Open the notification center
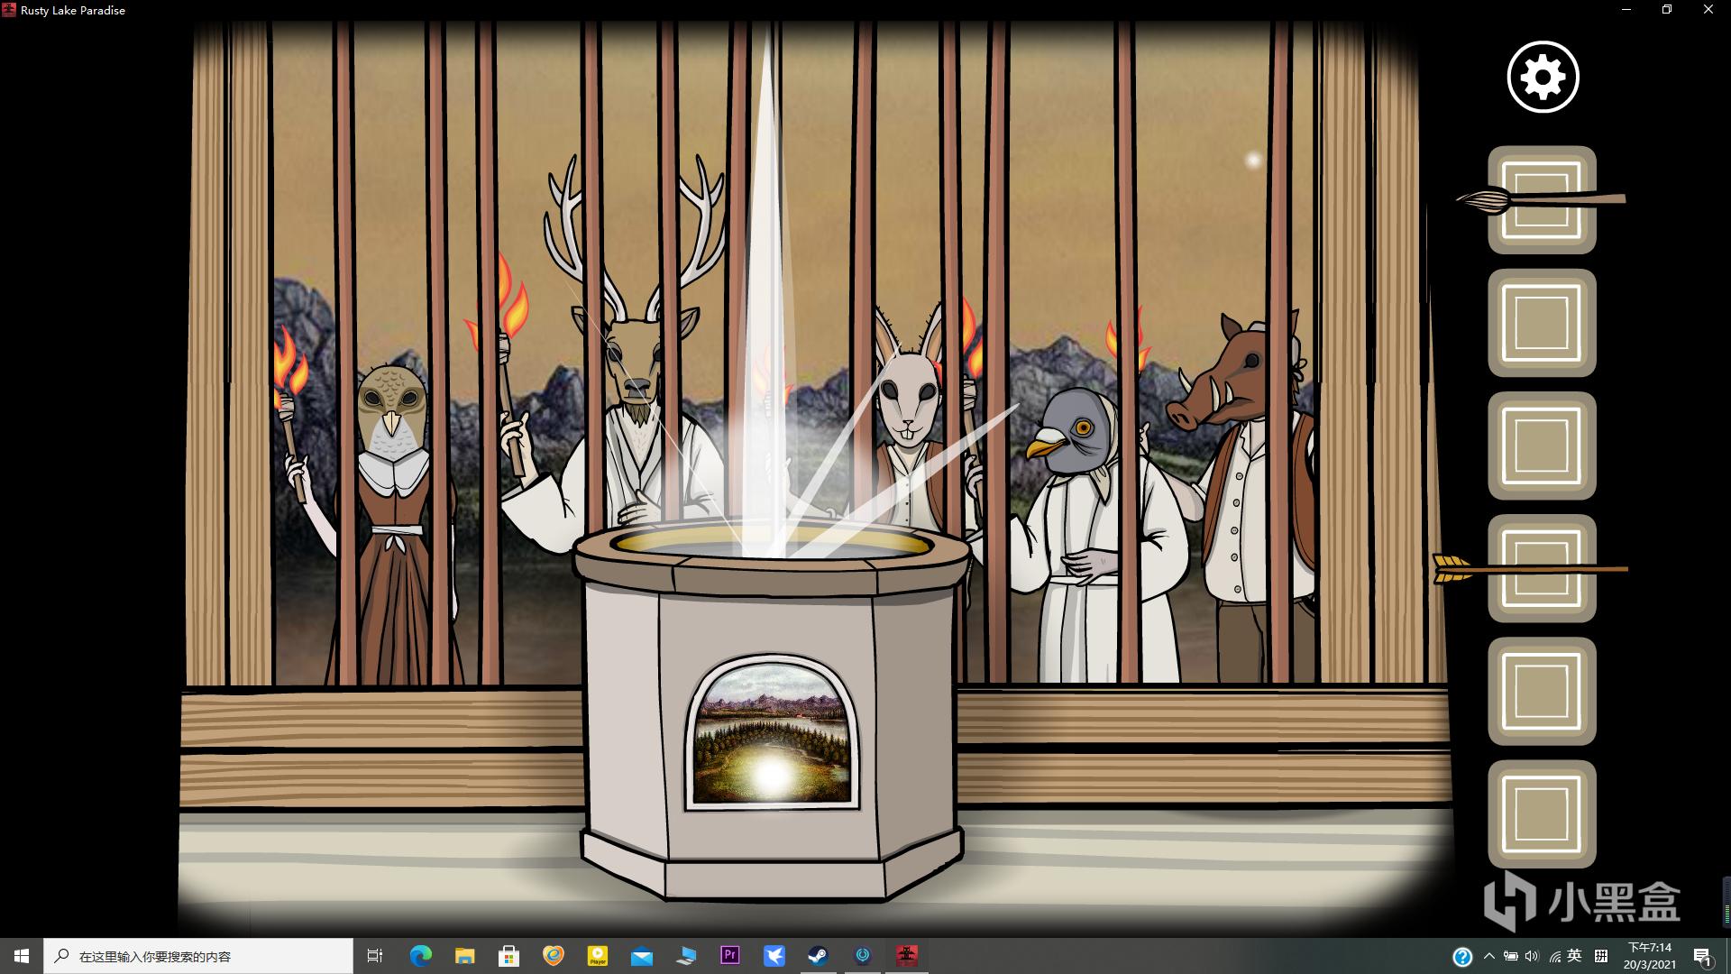This screenshot has width=1731, height=974. [1702, 956]
